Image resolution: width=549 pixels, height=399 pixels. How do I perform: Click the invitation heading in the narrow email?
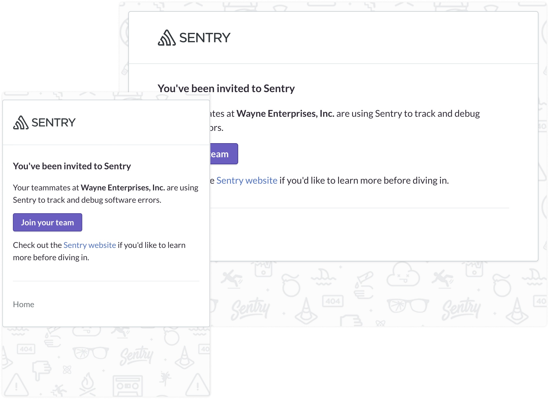coord(72,166)
